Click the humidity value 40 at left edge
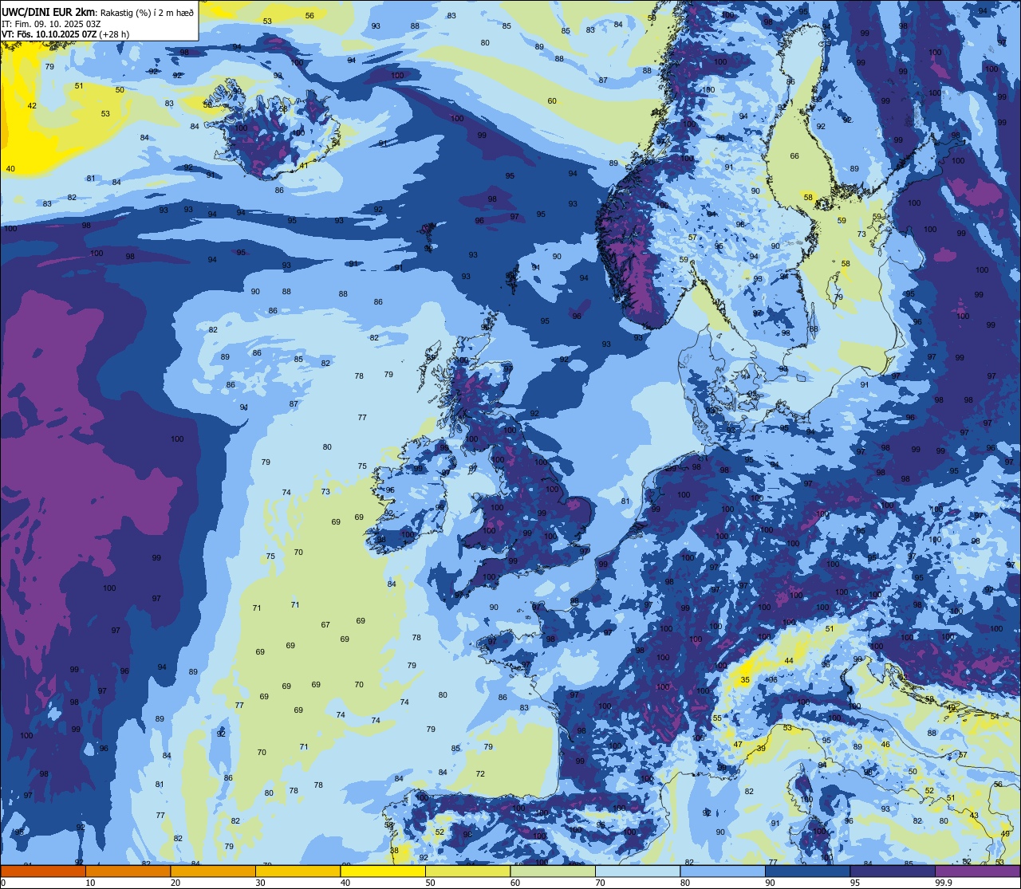 10,169
